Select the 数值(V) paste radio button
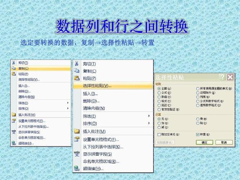The height and width of the screenshot is (180, 240). [x=159, y=97]
